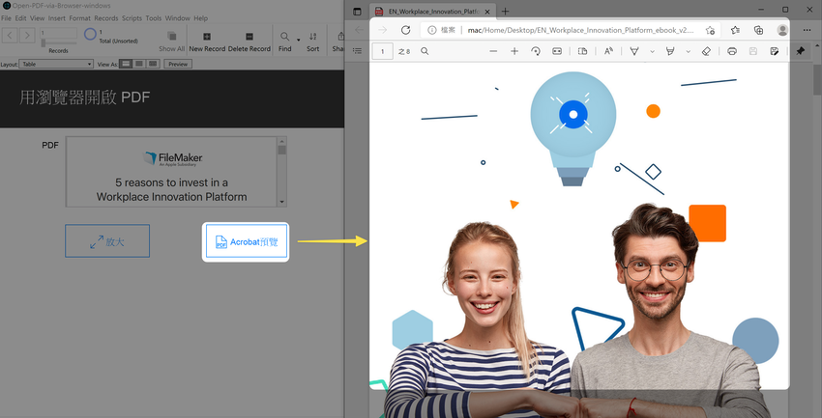Zoom out the PDF
This screenshot has width=822, height=418.
pyautogui.click(x=493, y=51)
